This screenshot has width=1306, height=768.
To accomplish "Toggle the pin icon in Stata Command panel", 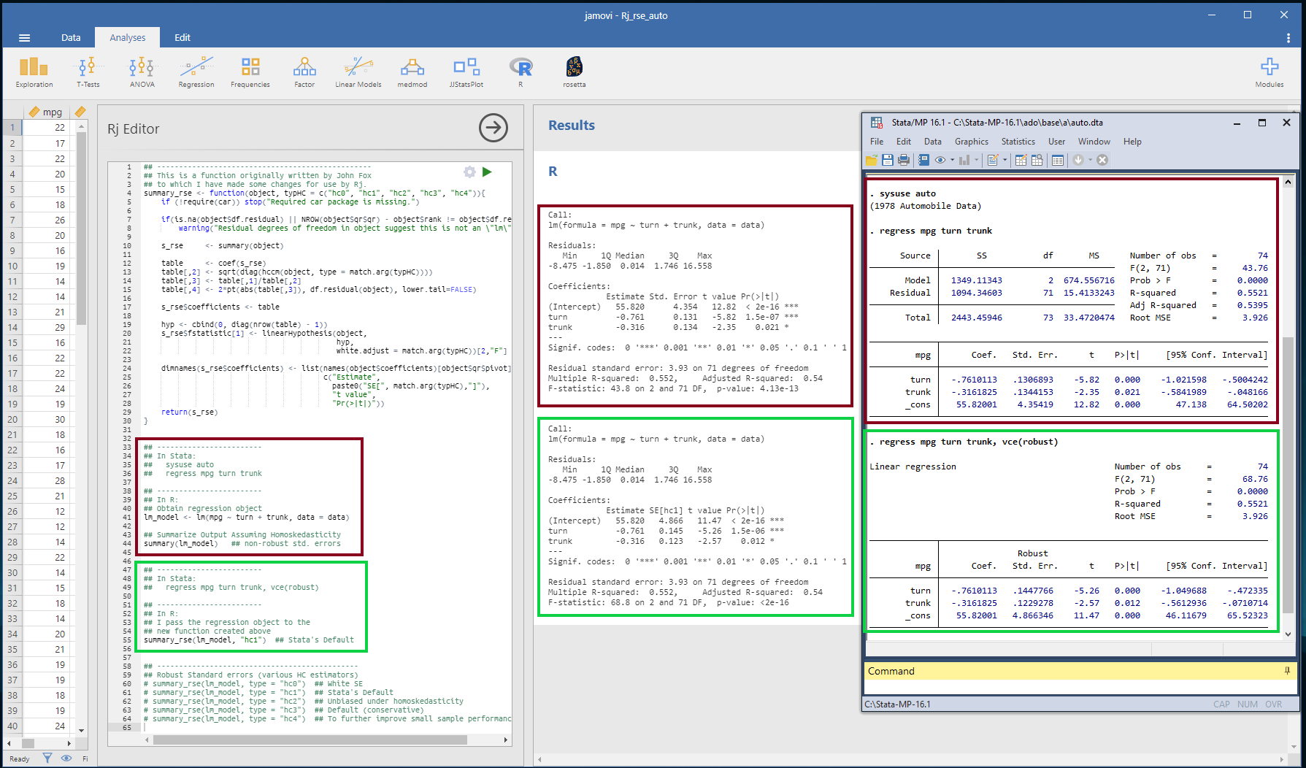I will click(x=1287, y=670).
